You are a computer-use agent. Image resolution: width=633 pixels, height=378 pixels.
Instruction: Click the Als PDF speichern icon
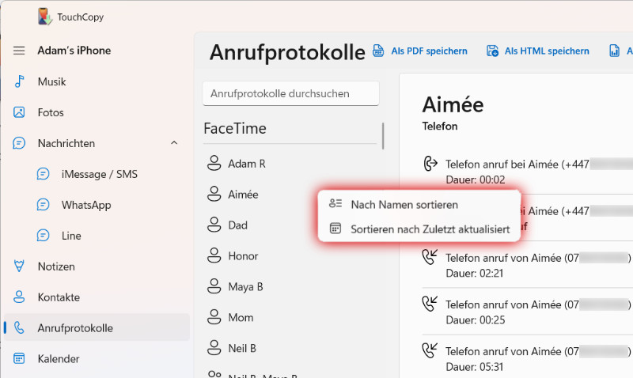click(378, 51)
